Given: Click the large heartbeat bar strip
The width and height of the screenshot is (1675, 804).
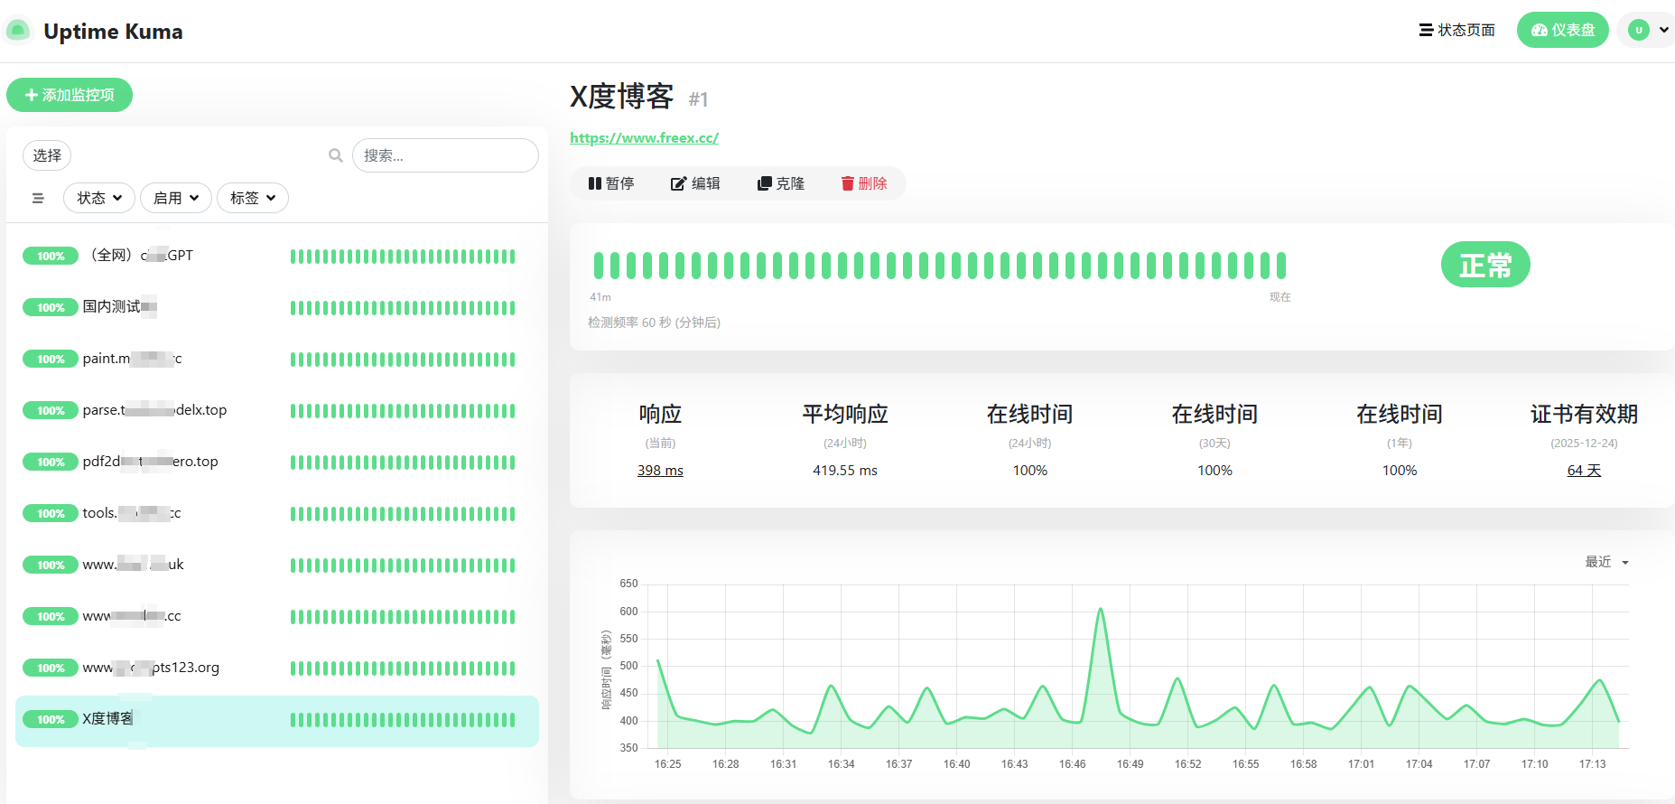Looking at the screenshot, I should pyautogui.click(x=939, y=266).
